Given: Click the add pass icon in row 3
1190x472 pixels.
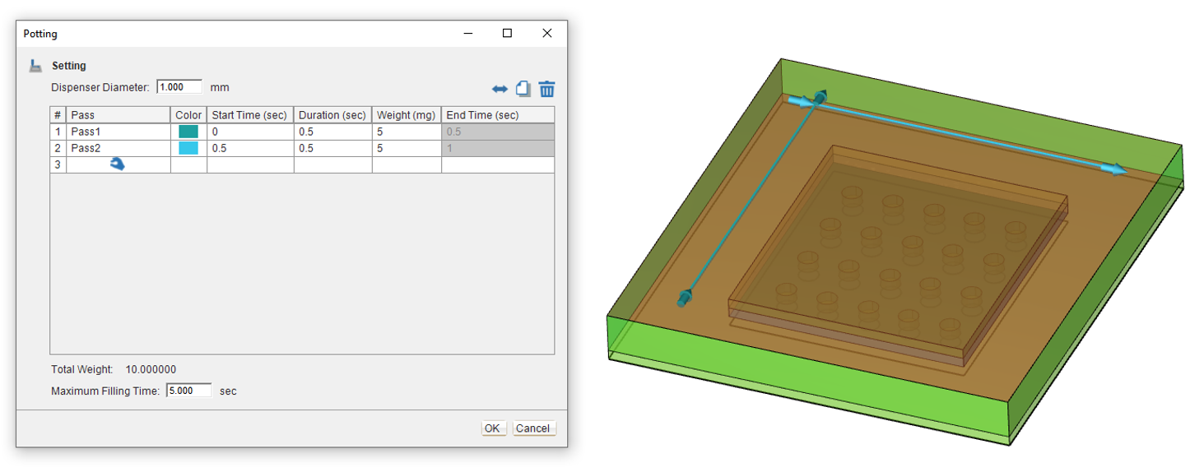Looking at the screenshot, I should click(x=118, y=164).
